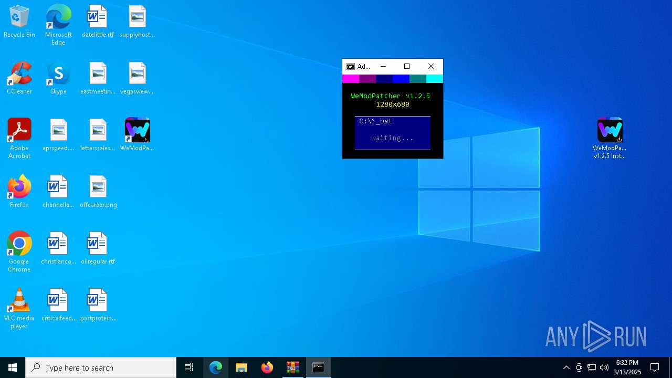Select the vegasview image file icon
Image resolution: width=672 pixels, height=378 pixels.
pos(137,79)
